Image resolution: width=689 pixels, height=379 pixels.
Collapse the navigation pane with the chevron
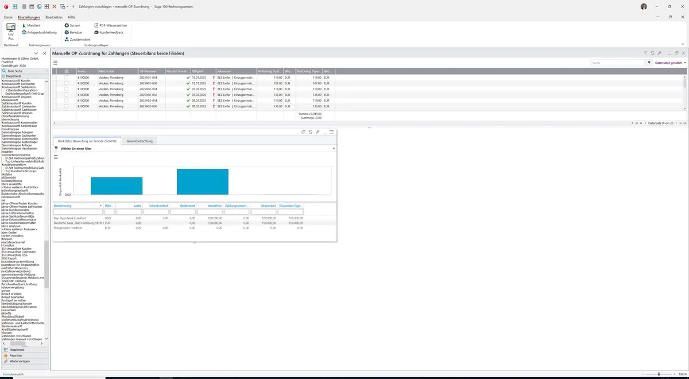pyautogui.click(x=34, y=53)
